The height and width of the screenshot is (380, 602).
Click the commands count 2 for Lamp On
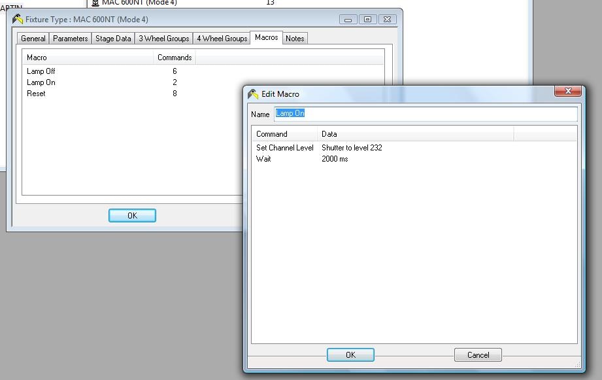click(x=175, y=82)
